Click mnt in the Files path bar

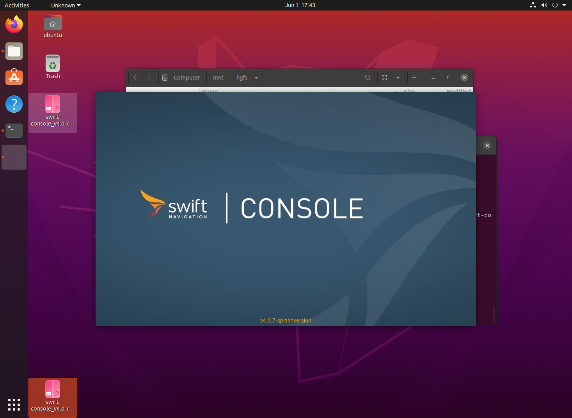coord(218,78)
